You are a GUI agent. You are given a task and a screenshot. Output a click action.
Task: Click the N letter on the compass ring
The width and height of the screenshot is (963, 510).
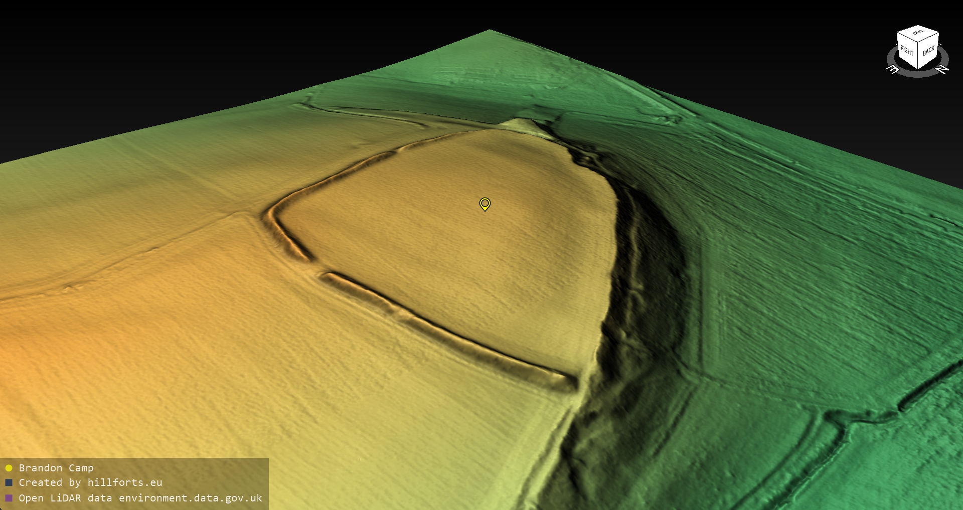point(942,70)
